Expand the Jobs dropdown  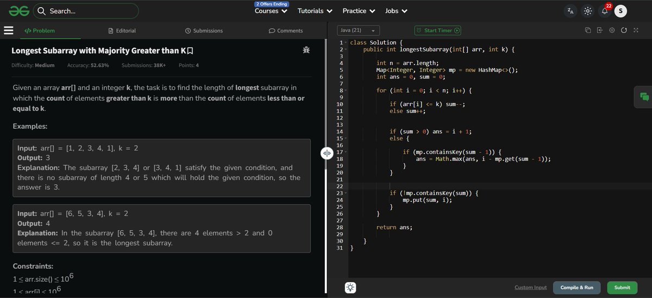[395, 11]
